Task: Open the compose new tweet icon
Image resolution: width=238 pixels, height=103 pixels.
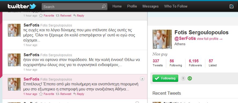Action: pos(232,6)
